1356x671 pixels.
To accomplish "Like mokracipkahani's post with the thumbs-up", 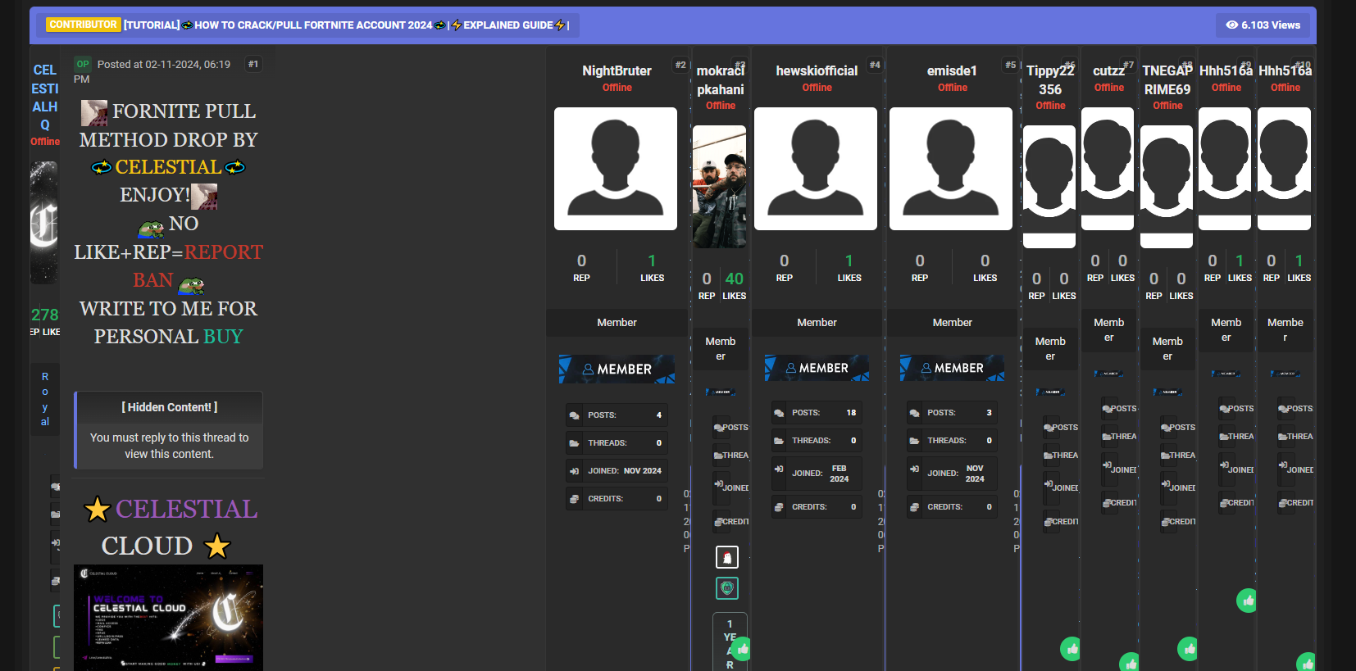I will (742, 650).
